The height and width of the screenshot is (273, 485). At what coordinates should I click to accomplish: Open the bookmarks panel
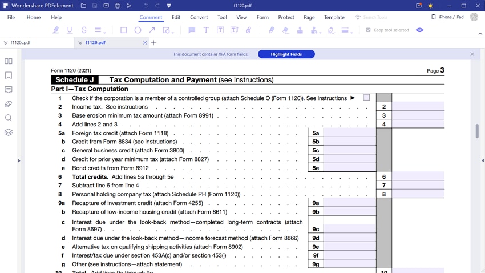(9, 75)
